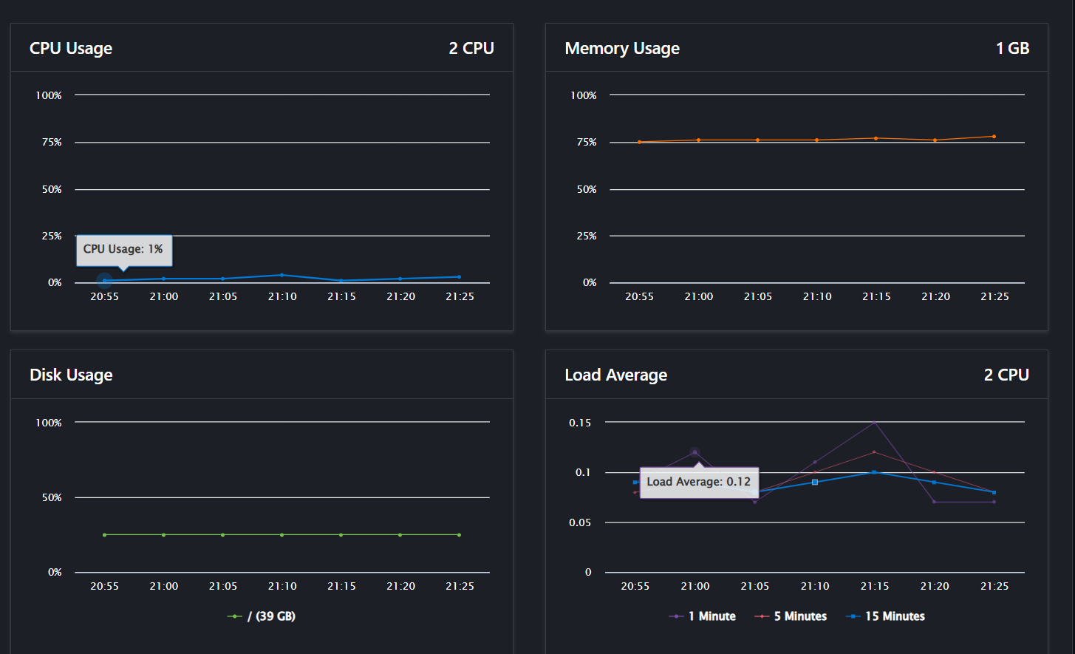Click the Memory Usage point at 21:25
This screenshot has width=1075, height=654.
[x=994, y=137]
